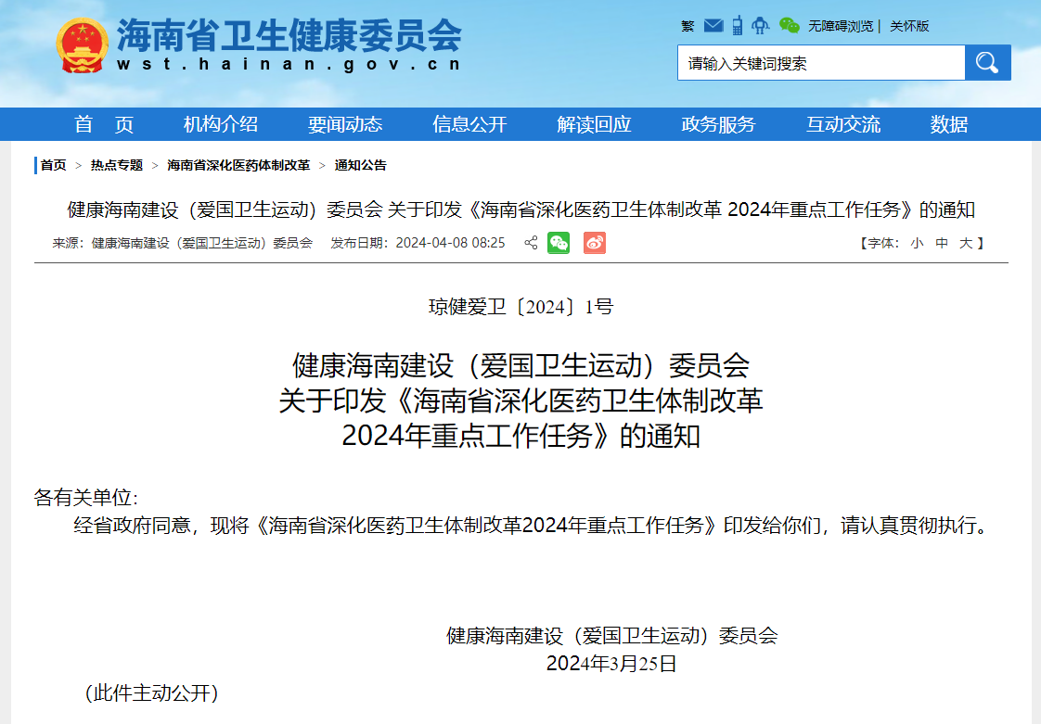Viewport: 1041px width, 724px height.
Task: Click document number 琼健爱卫〔2024〕1号
Action: [x=521, y=307]
